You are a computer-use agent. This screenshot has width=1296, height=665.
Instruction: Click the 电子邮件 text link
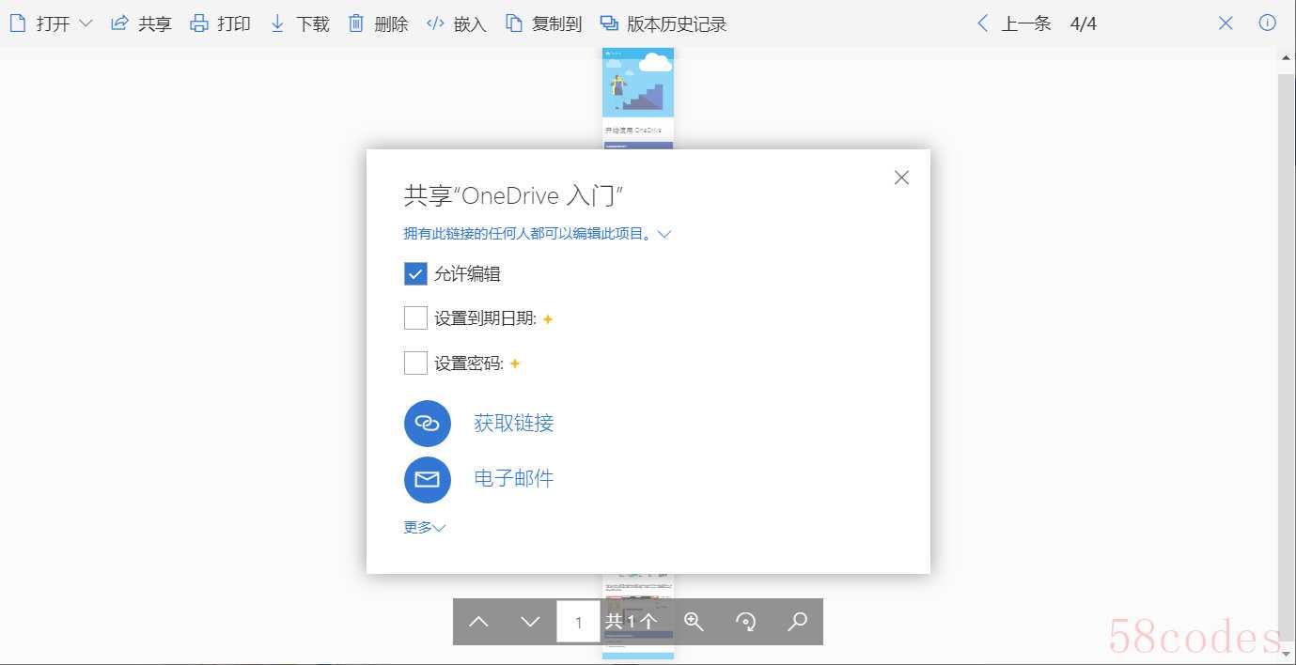point(514,479)
